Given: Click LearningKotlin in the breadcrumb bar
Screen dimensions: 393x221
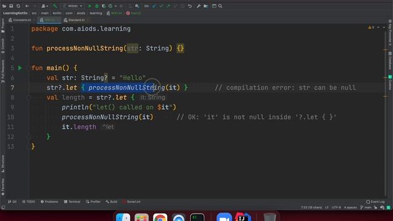Looking at the screenshot, I should point(15,13).
